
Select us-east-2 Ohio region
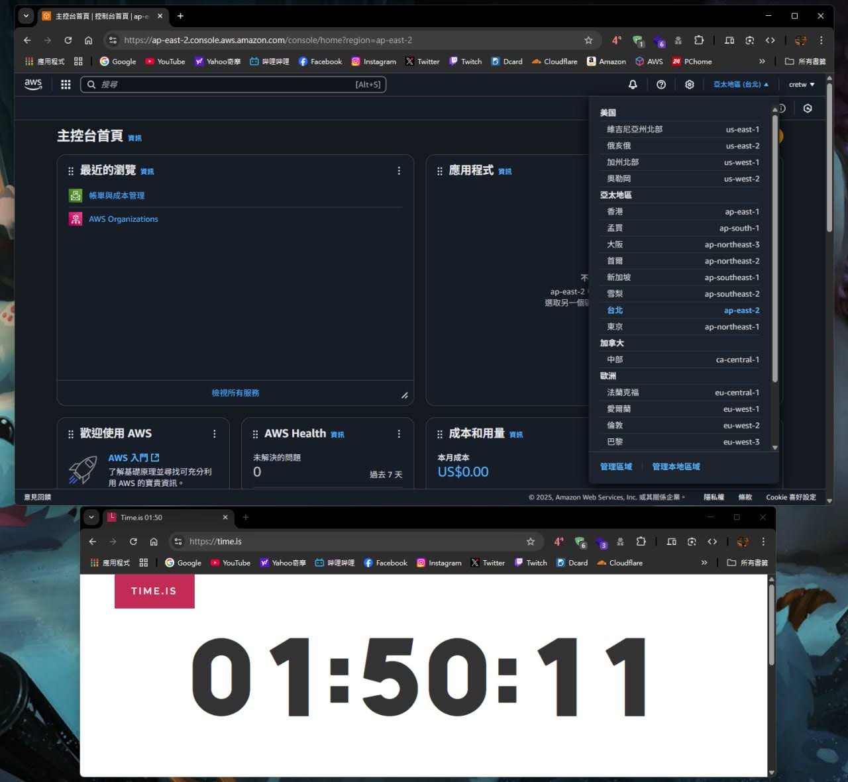point(683,146)
